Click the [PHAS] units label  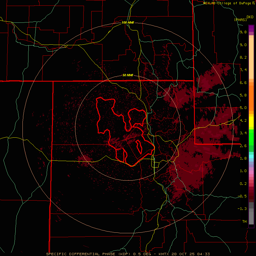coord(240,20)
